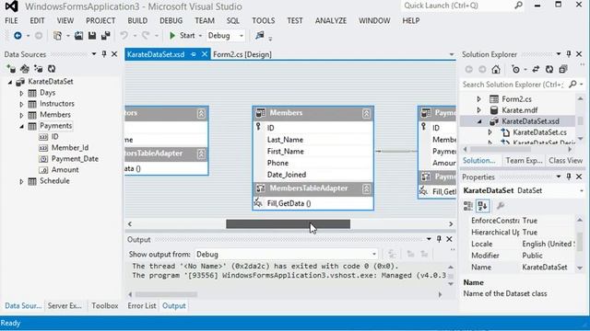The width and height of the screenshot is (590, 331).
Task: Close the KarateDataSet.xsd tab
Action: 205,54
